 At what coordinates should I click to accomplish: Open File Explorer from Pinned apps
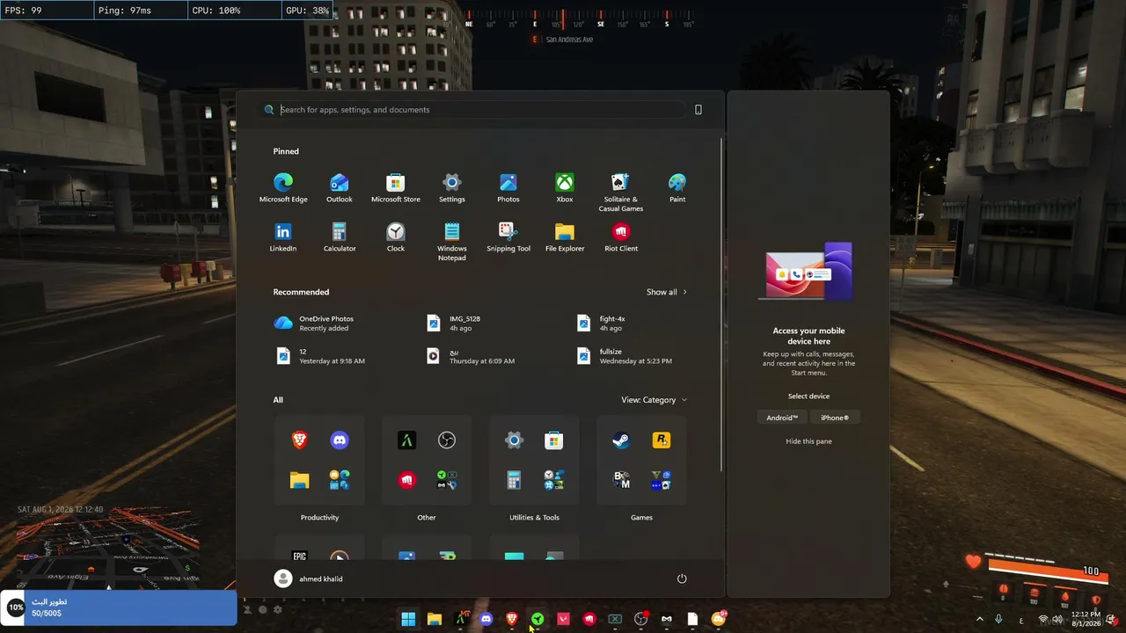(565, 237)
